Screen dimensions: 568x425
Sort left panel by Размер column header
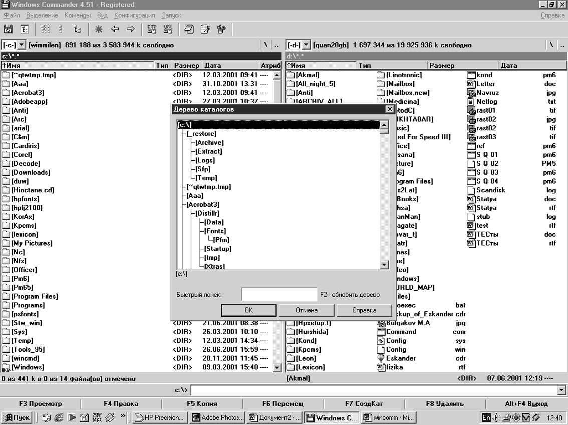(186, 66)
